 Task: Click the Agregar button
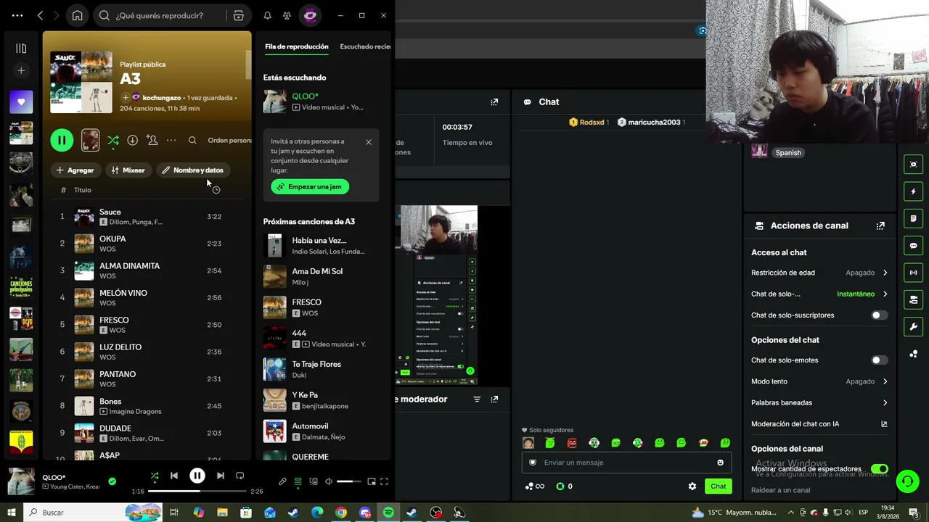point(75,170)
